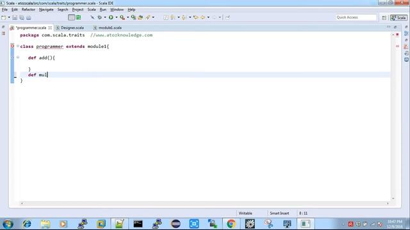The image size is (410, 230).
Task: Toggle the green show whitespace icon
Action: point(78,17)
